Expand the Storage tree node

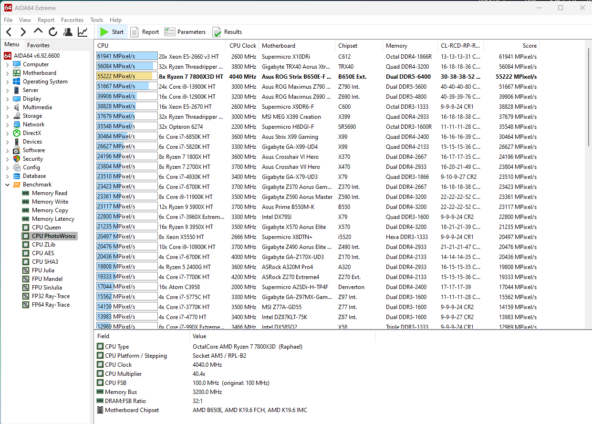point(7,116)
